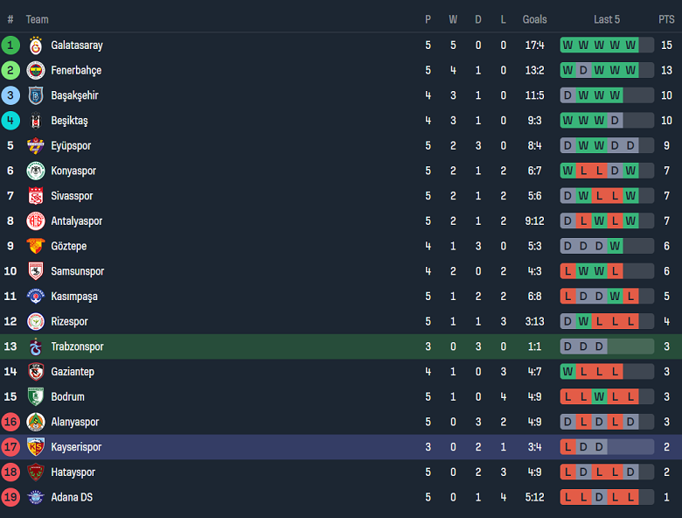Click the Konyaspor club crest
Image resolution: width=682 pixels, height=518 pixels.
pos(36,171)
